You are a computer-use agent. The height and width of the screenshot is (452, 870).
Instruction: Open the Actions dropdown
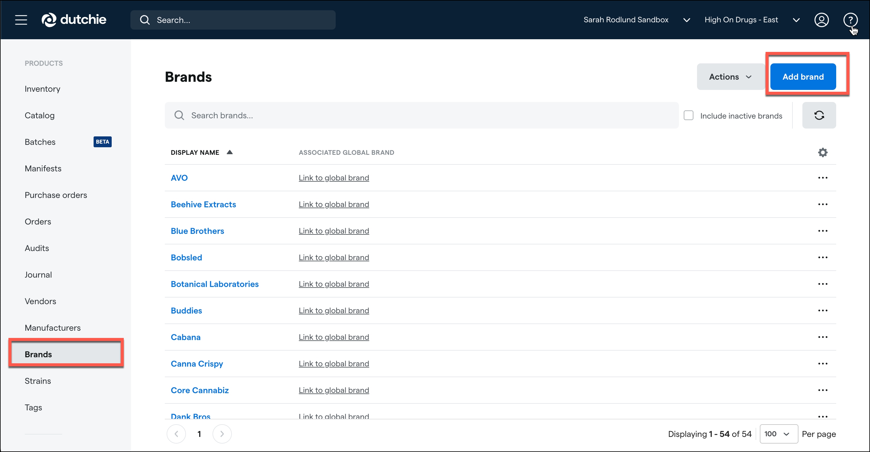pos(730,77)
